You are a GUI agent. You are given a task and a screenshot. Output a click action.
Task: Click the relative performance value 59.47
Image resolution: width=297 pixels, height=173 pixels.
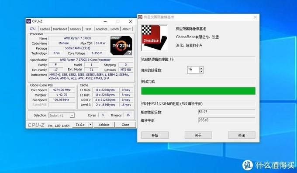point(227,112)
